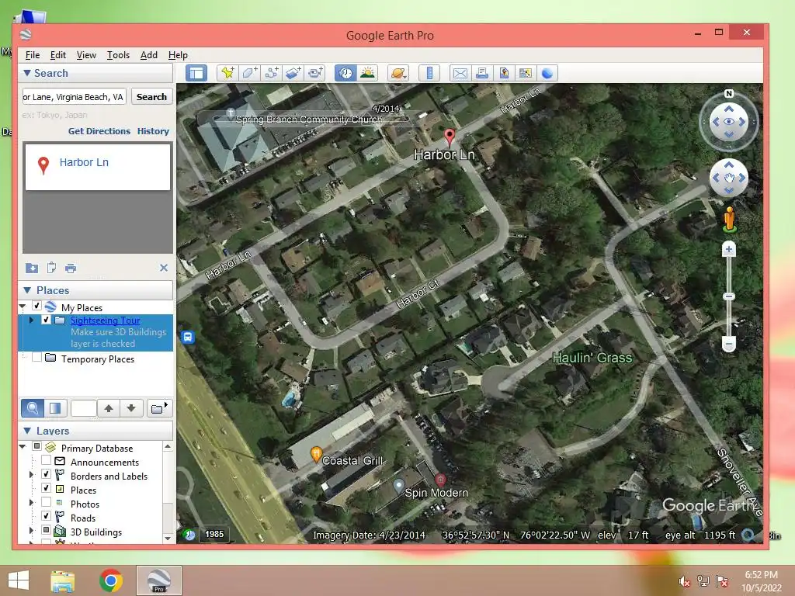Open the Edit menu

click(x=57, y=55)
